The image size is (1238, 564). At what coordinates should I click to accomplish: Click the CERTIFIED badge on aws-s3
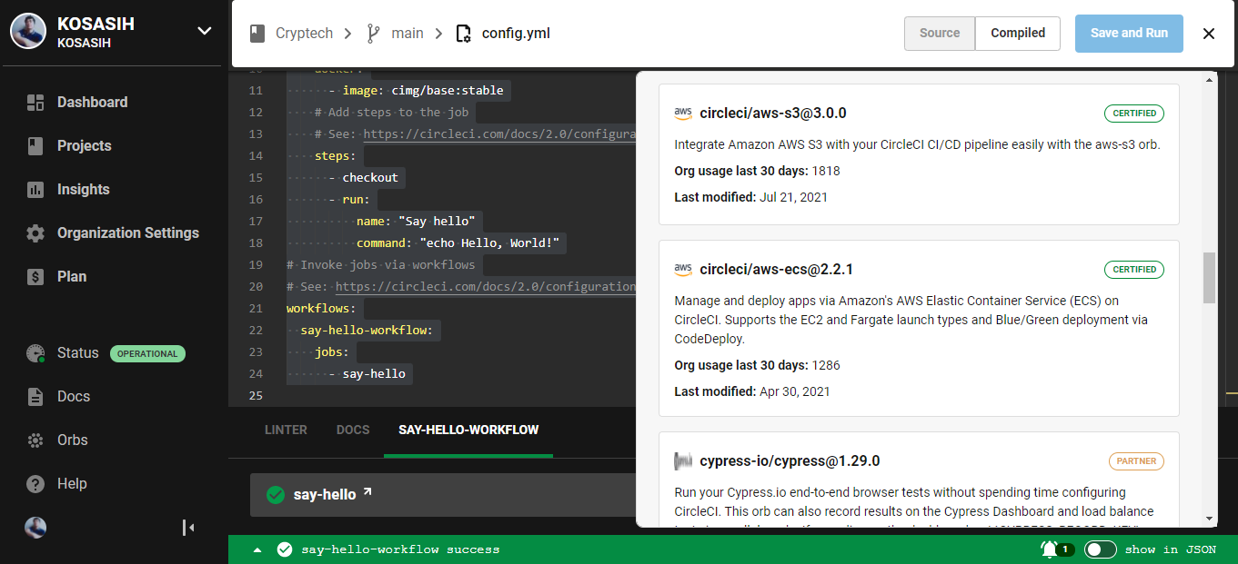click(1134, 114)
